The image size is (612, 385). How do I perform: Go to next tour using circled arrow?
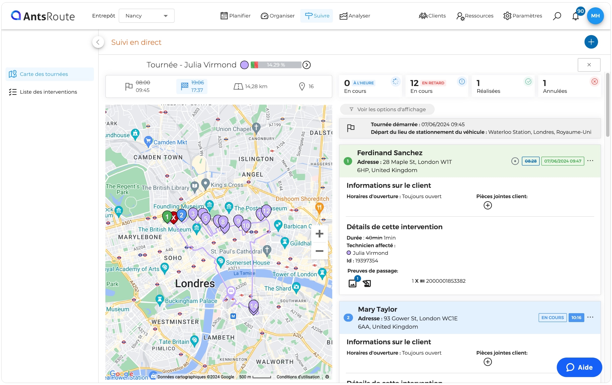[x=307, y=65]
